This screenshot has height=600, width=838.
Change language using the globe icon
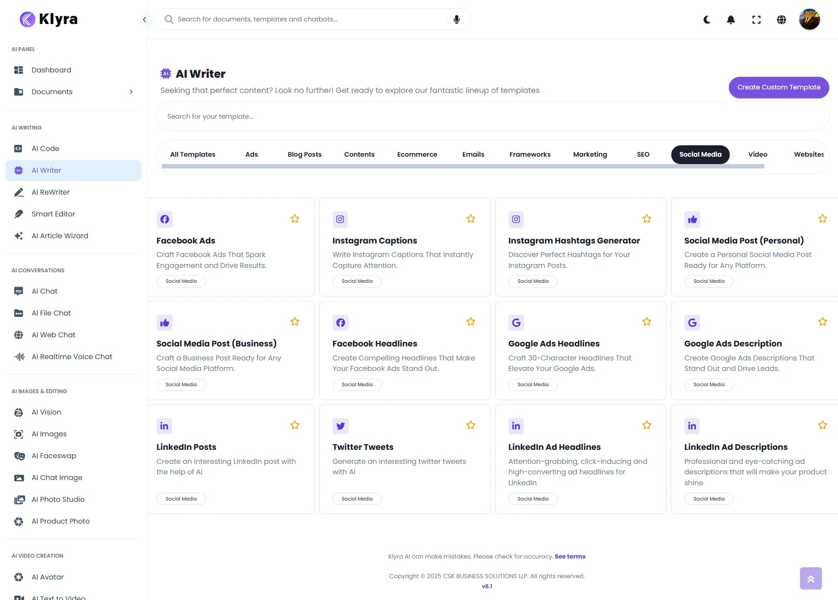[781, 20]
